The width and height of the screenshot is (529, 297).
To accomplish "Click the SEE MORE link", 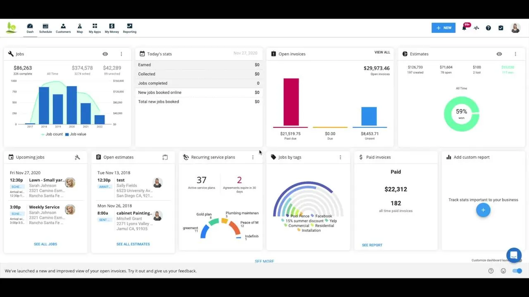I will [264, 261].
